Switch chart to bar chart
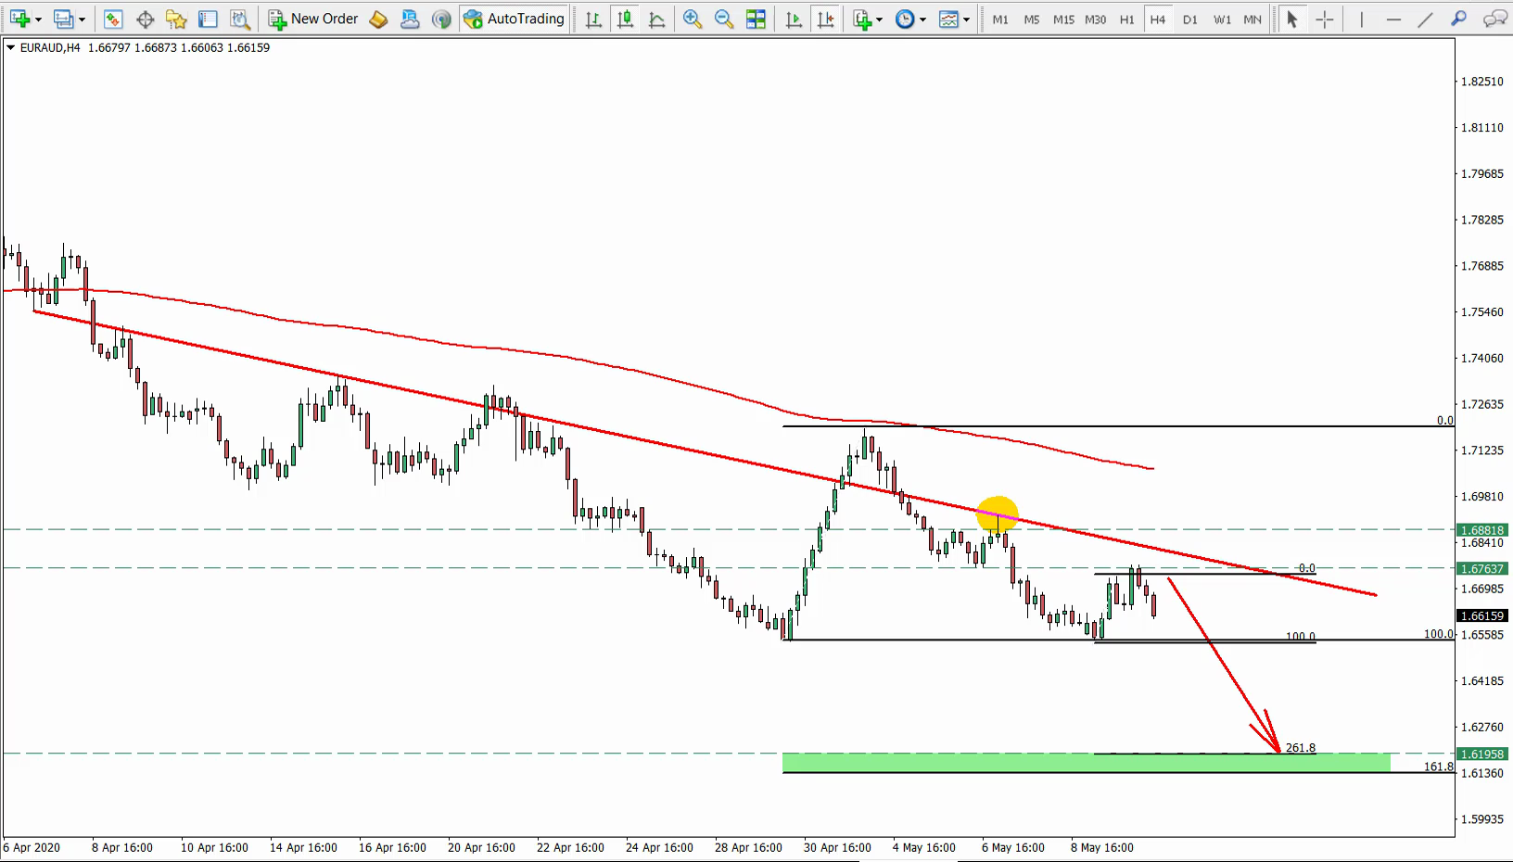The image size is (1513, 862). pos(593,19)
